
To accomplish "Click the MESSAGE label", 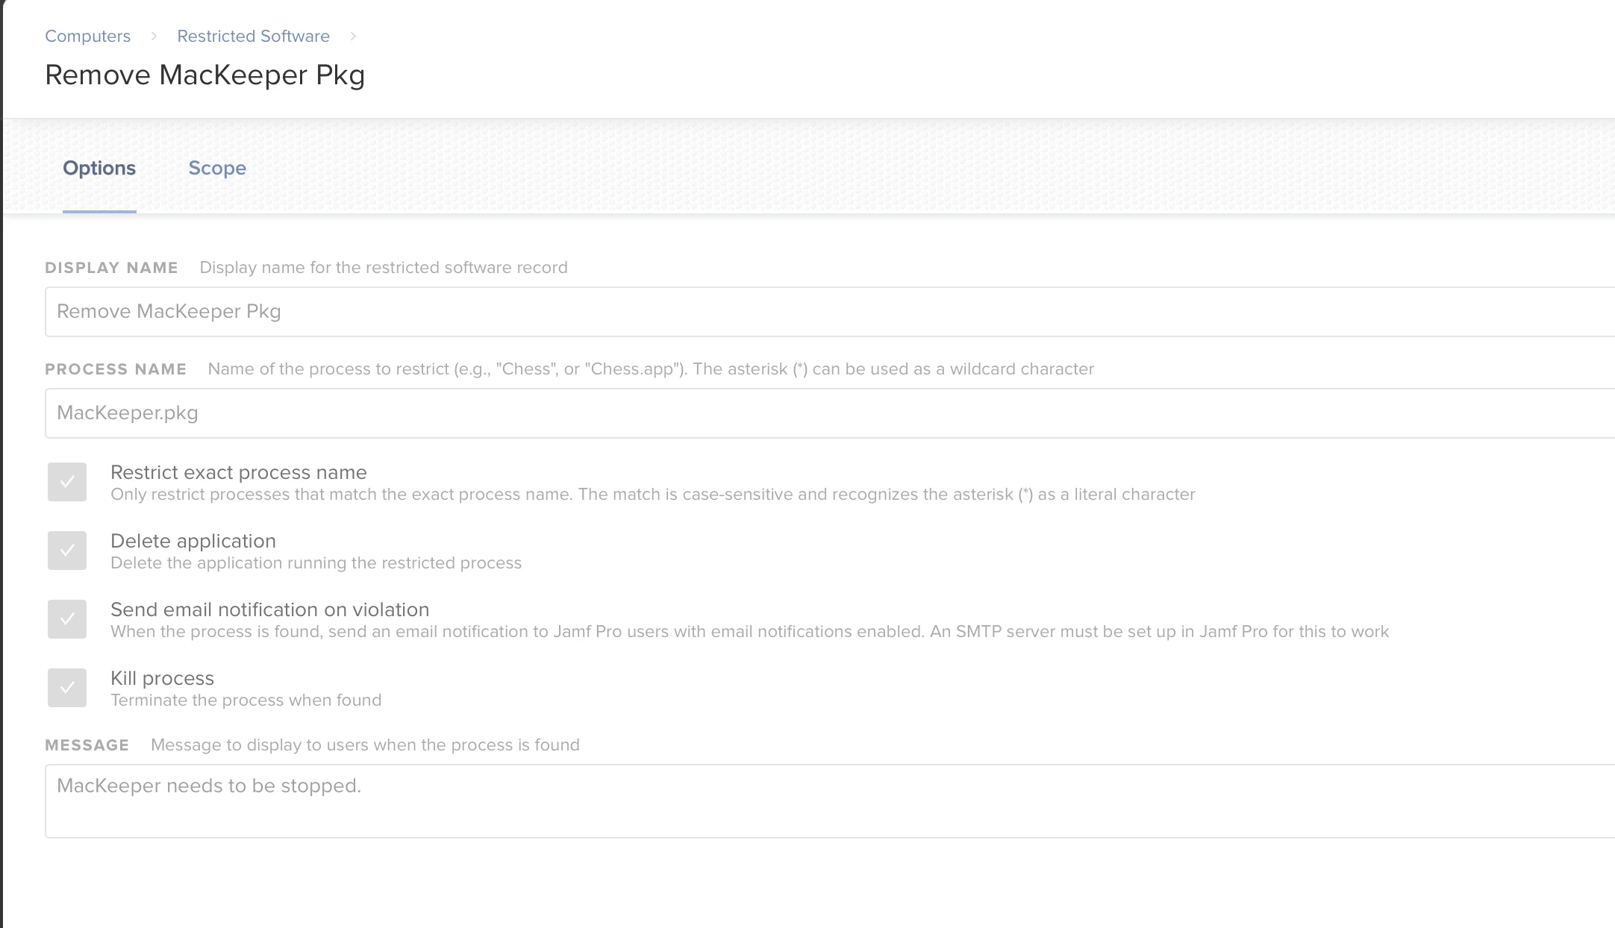I will [x=87, y=745].
